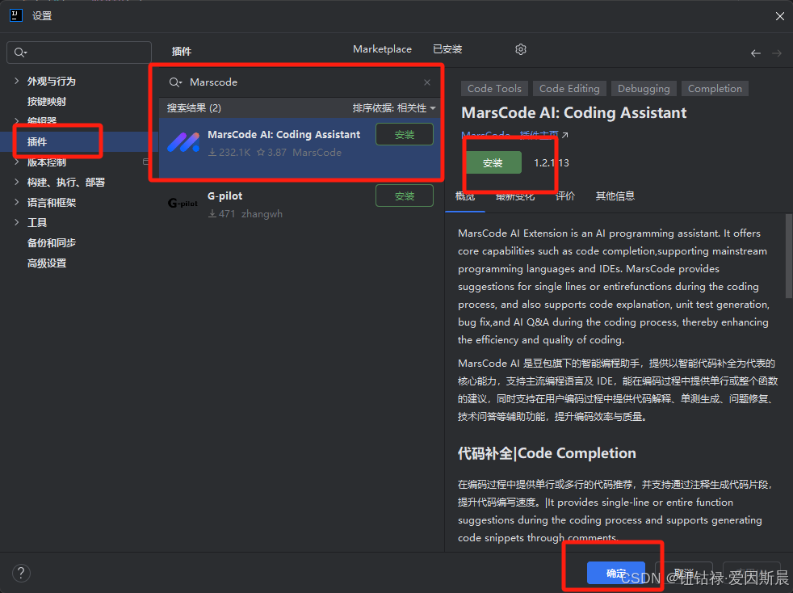Install MarsCode AI from the search list
Screen dimensions: 793x593
point(404,135)
